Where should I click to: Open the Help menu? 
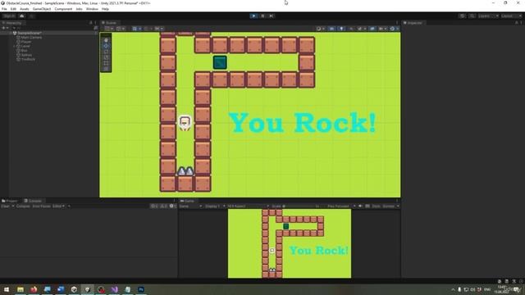(105, 9)
